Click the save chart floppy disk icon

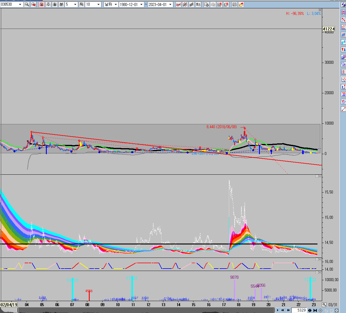235,4
